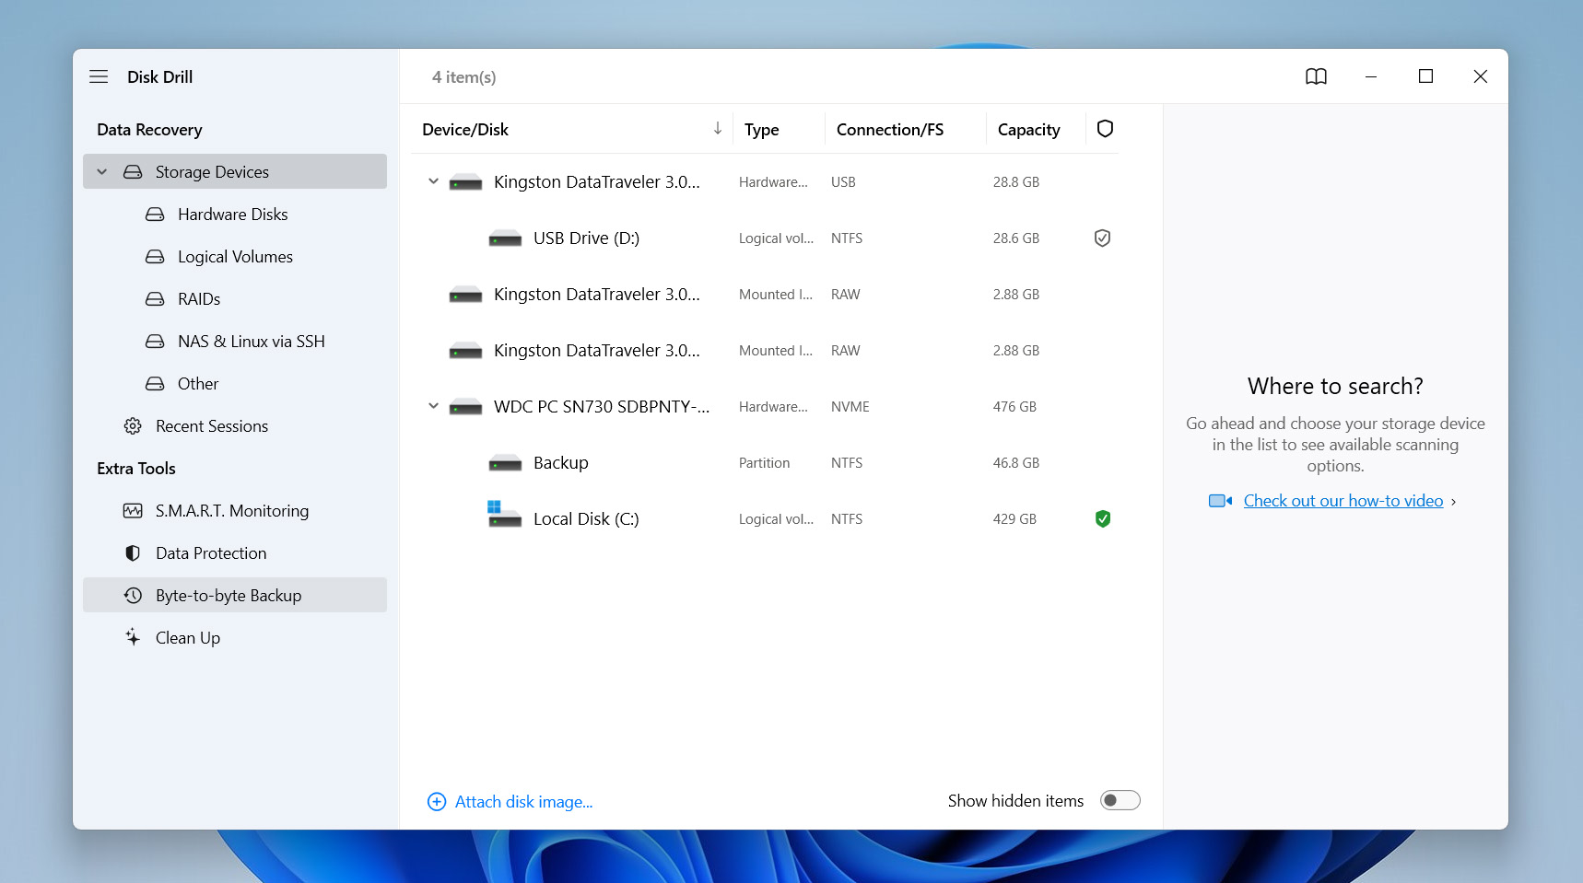Click the RAIDs drive icon

(155, 299)
